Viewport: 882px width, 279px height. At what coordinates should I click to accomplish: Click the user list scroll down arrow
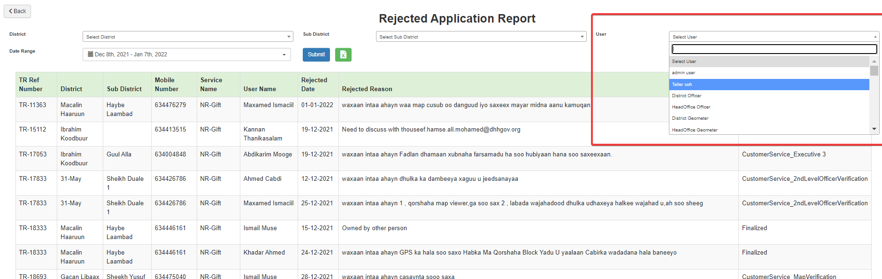pyautogui.click(x=874, y=129)
